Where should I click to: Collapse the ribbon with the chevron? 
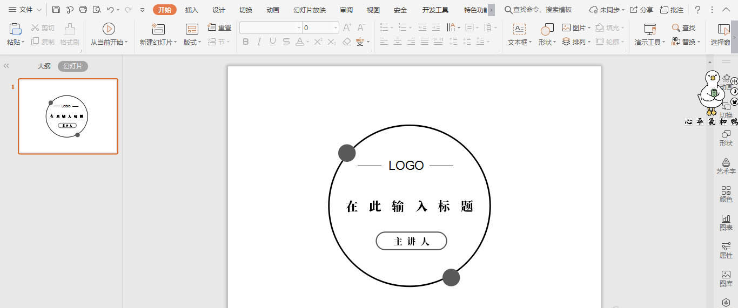(x=726, y=10)
